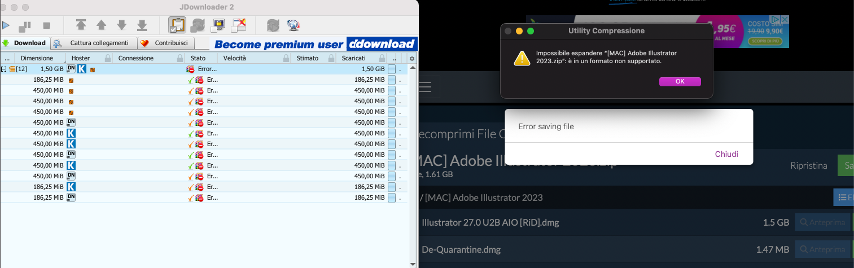Click JDownloader scrollbar up arrow
Viewport: 854px width, 268px height.
pos(412,68)
